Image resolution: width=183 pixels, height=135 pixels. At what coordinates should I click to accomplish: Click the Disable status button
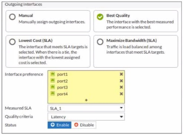(x=84, y=125)
